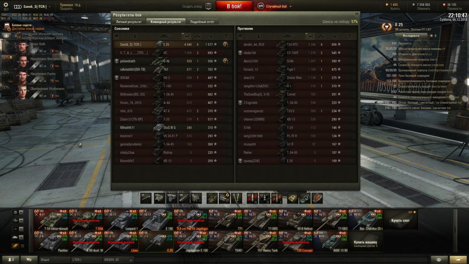Switch to 'Подробный отчёт' tab

[x=202, y=22]
